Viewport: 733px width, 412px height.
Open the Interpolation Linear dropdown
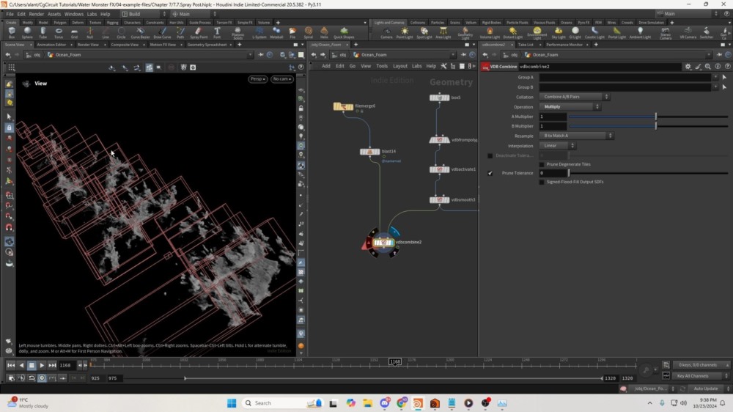558,145
